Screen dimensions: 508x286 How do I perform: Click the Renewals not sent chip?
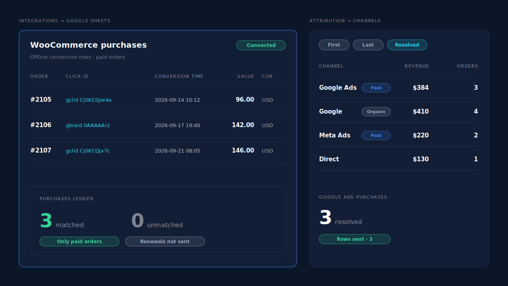tap(165, 242)
